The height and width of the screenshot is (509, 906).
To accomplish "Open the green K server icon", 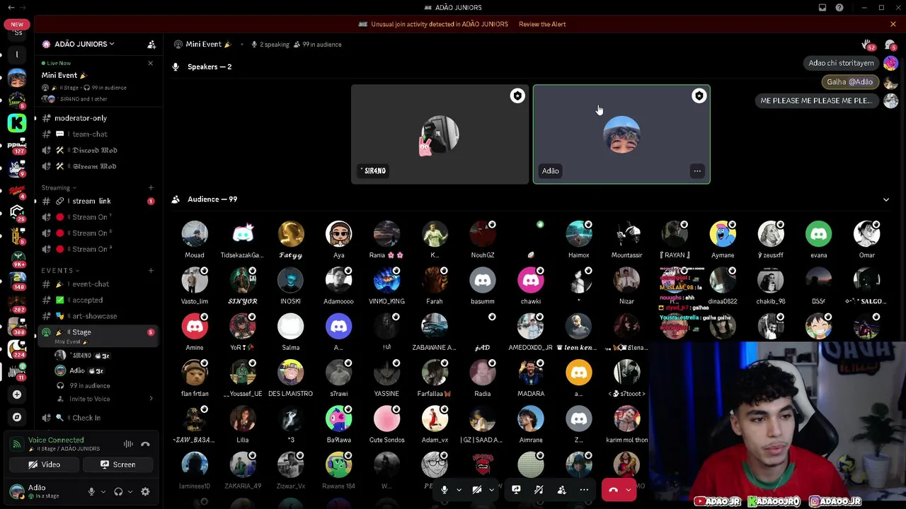I will 17,123.
